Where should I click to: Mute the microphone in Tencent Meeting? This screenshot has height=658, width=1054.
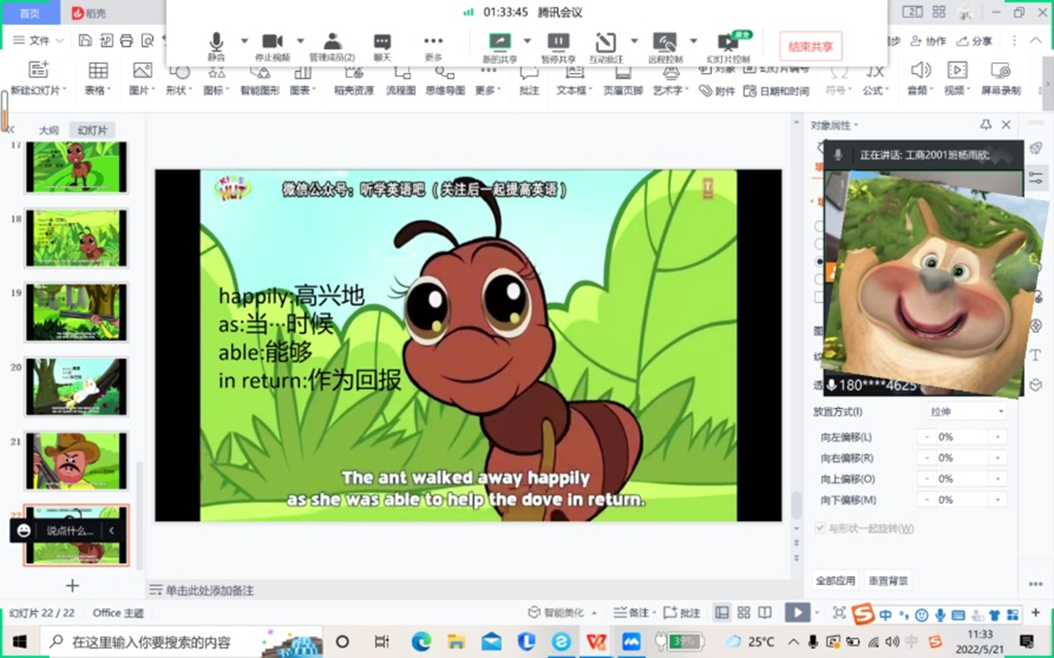216,42
